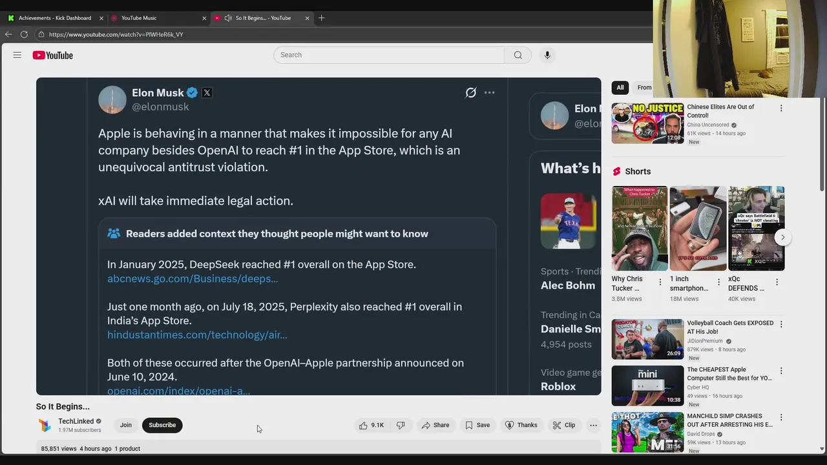The height and width of the screenshot is (465, 827).
Task: Click the tweet's Grok icon in video
Action: [x=471, y=92]
